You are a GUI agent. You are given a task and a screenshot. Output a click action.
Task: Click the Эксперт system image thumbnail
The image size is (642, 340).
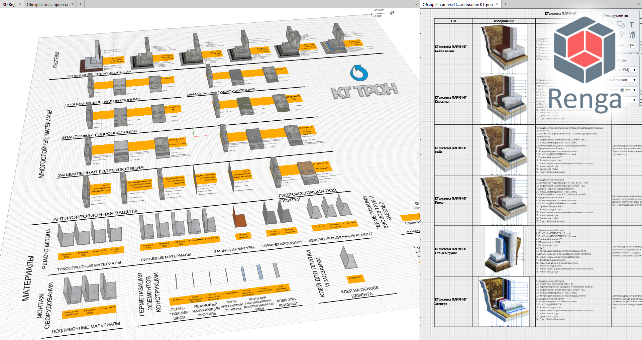click(504, 301)
